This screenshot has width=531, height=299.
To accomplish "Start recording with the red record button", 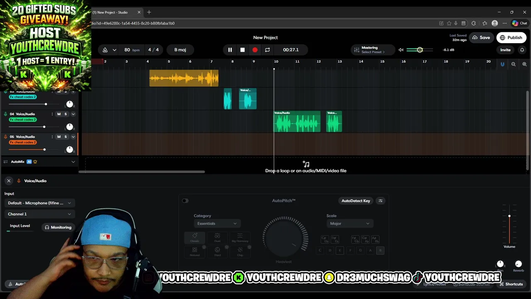I will [x=255, y=50].
